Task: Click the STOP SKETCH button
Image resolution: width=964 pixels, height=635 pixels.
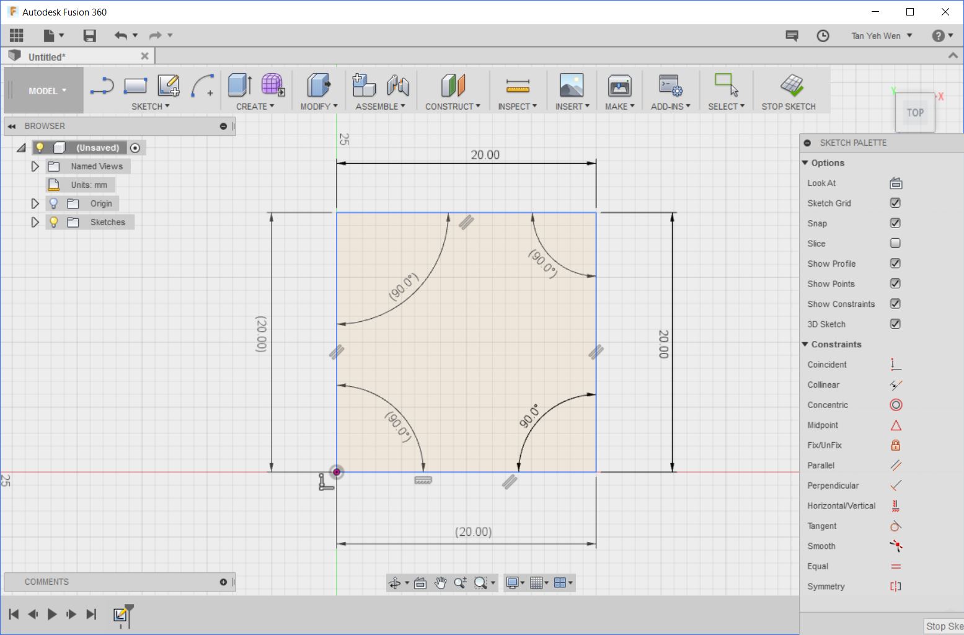Action: pos(789,91)
